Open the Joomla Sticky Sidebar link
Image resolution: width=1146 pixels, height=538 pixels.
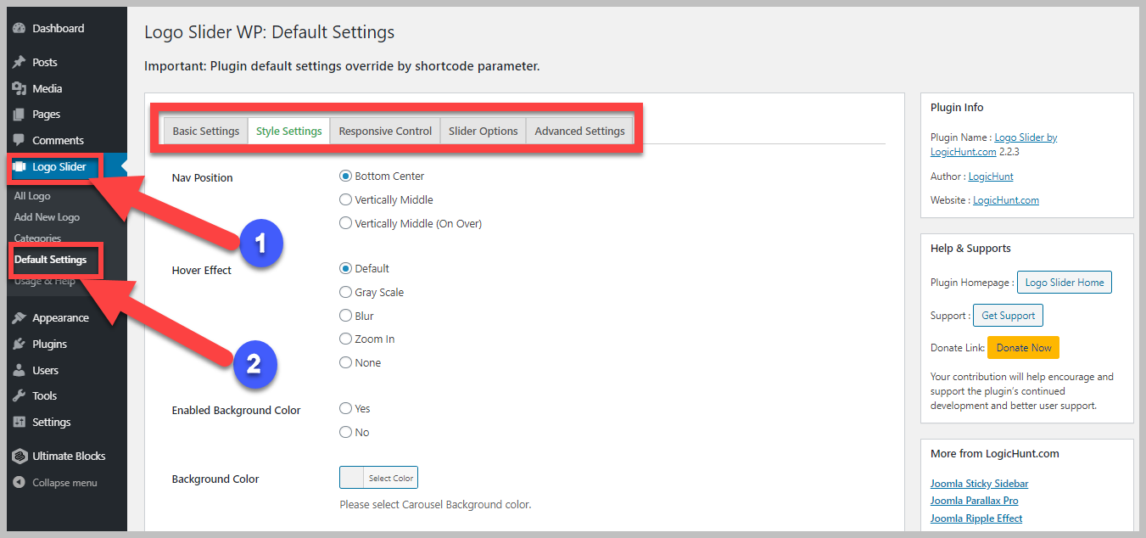pos(979,484)
